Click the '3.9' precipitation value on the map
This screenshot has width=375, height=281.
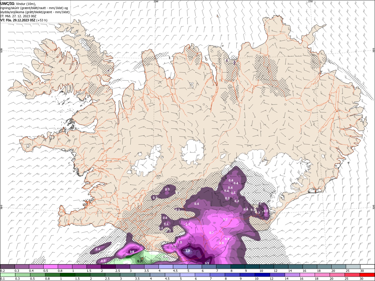click(188, 251)
